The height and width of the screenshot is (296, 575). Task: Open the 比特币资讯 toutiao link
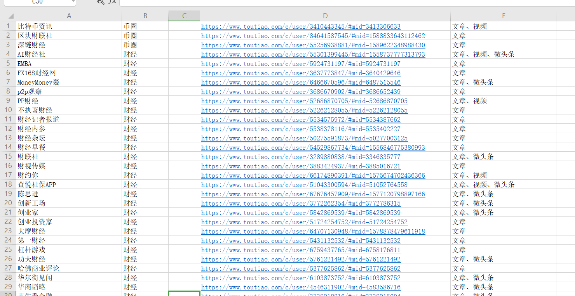click(x=301, y=26)
